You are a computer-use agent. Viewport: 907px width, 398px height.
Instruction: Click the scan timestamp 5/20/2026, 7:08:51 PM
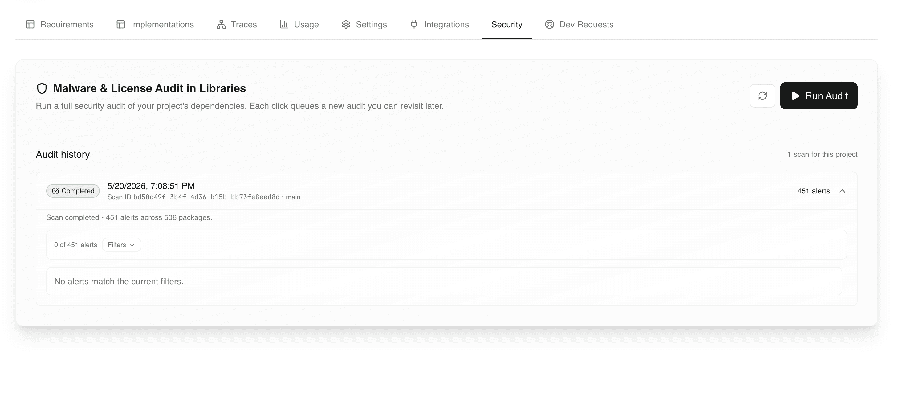coord(151,186)
